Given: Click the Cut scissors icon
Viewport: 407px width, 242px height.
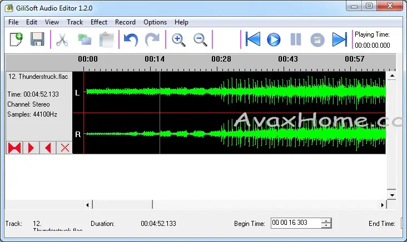Looking at the screenshot, I should 62,39.
